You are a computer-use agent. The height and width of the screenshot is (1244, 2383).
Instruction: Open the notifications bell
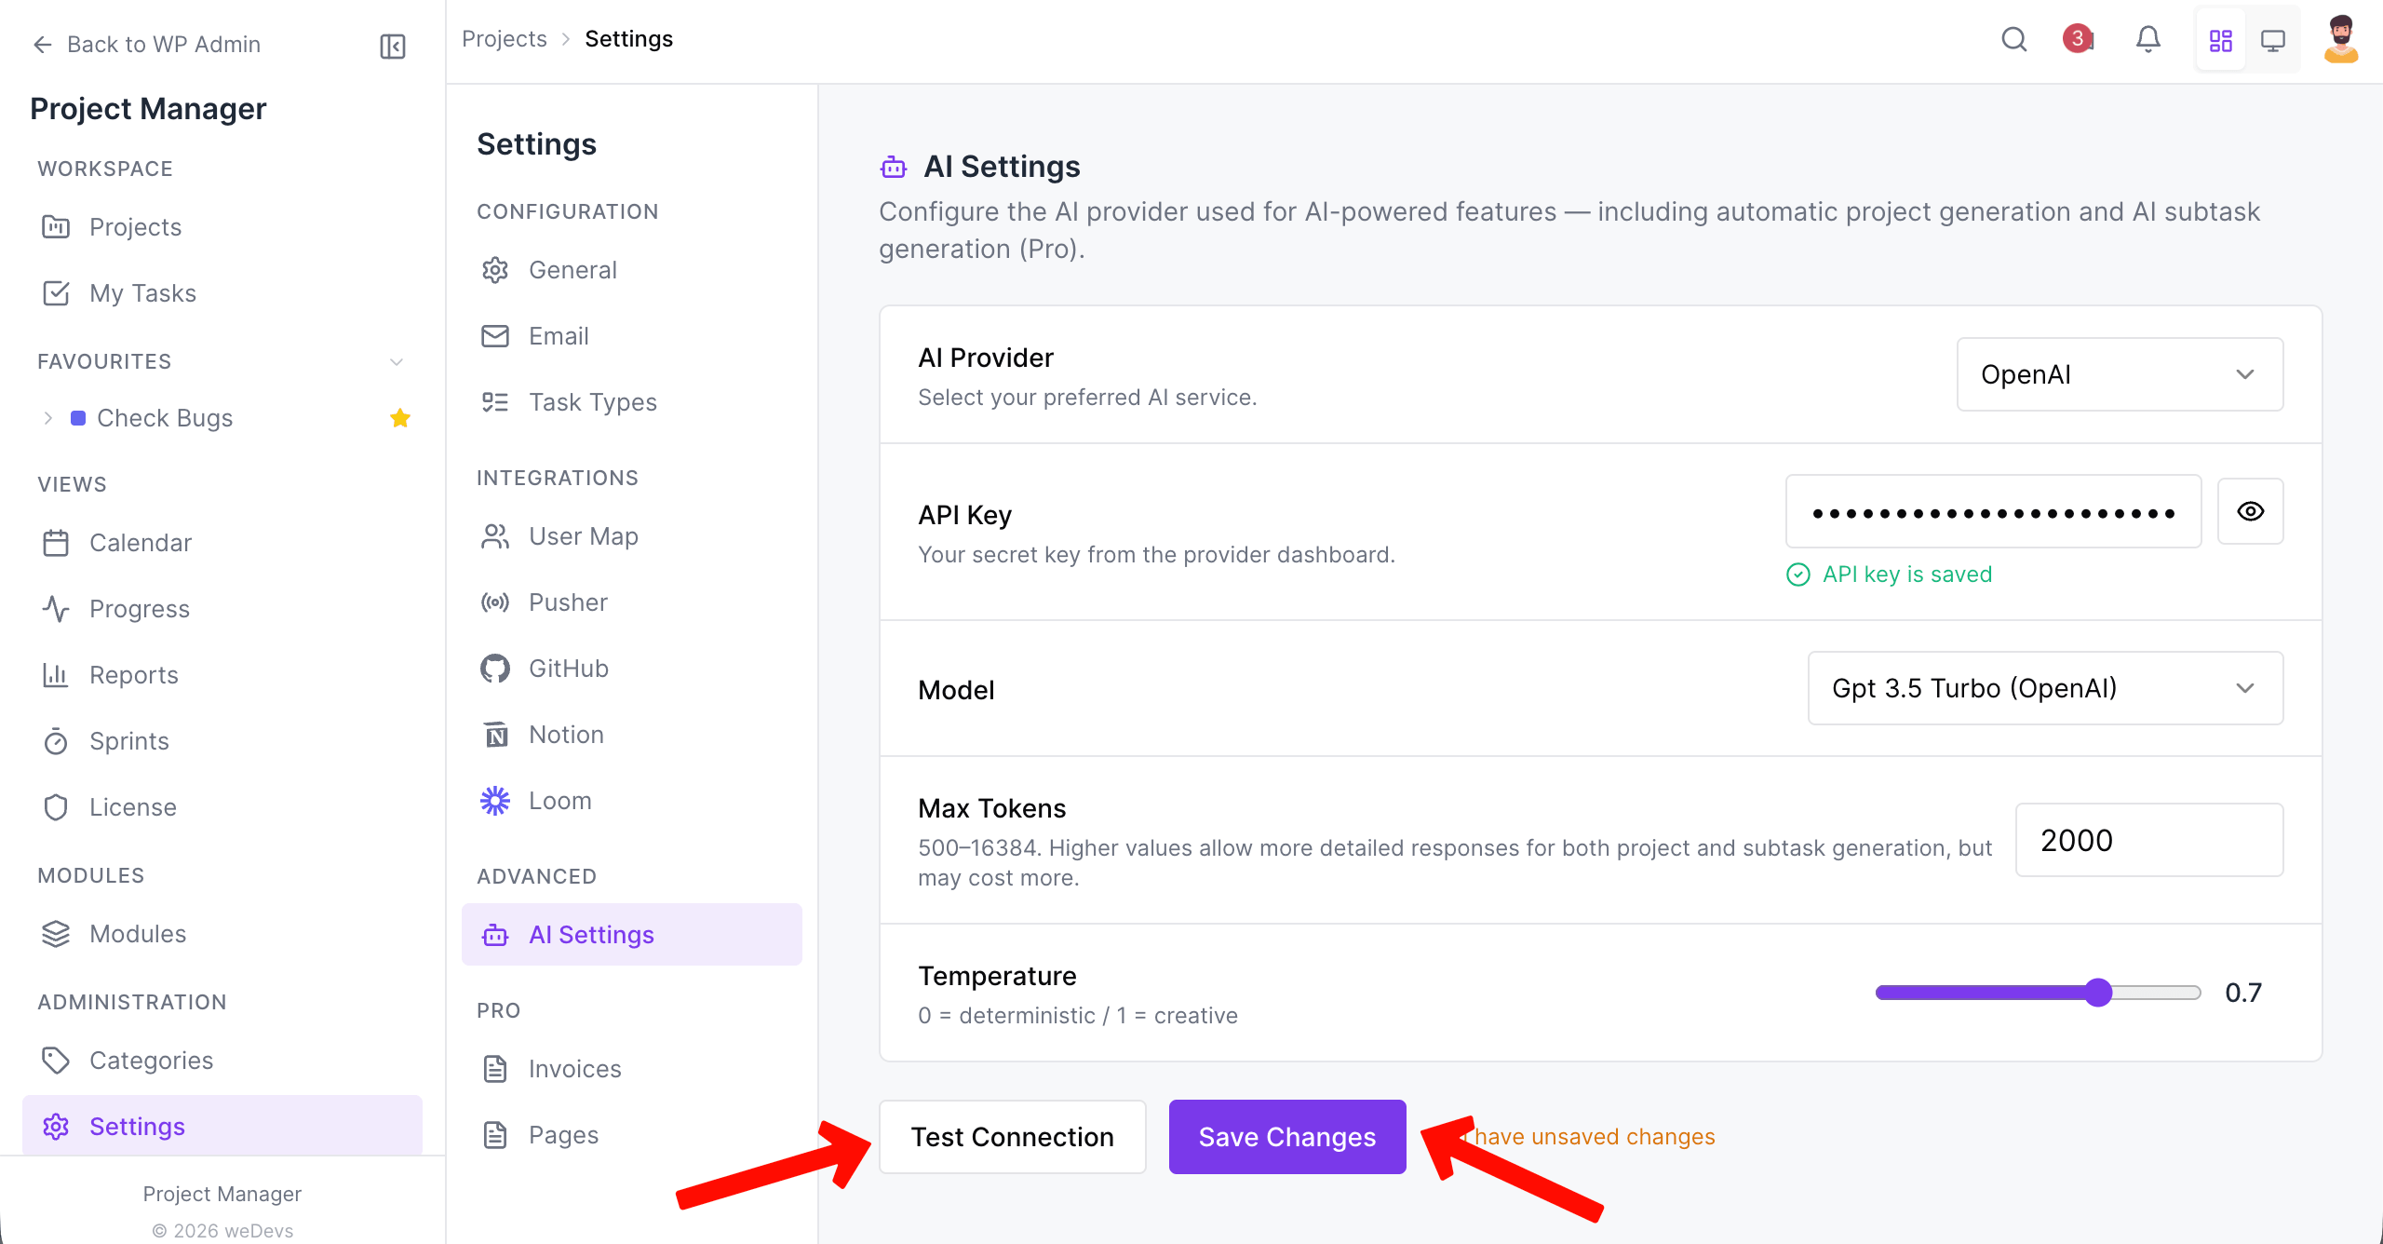[x=2148, y=39]
